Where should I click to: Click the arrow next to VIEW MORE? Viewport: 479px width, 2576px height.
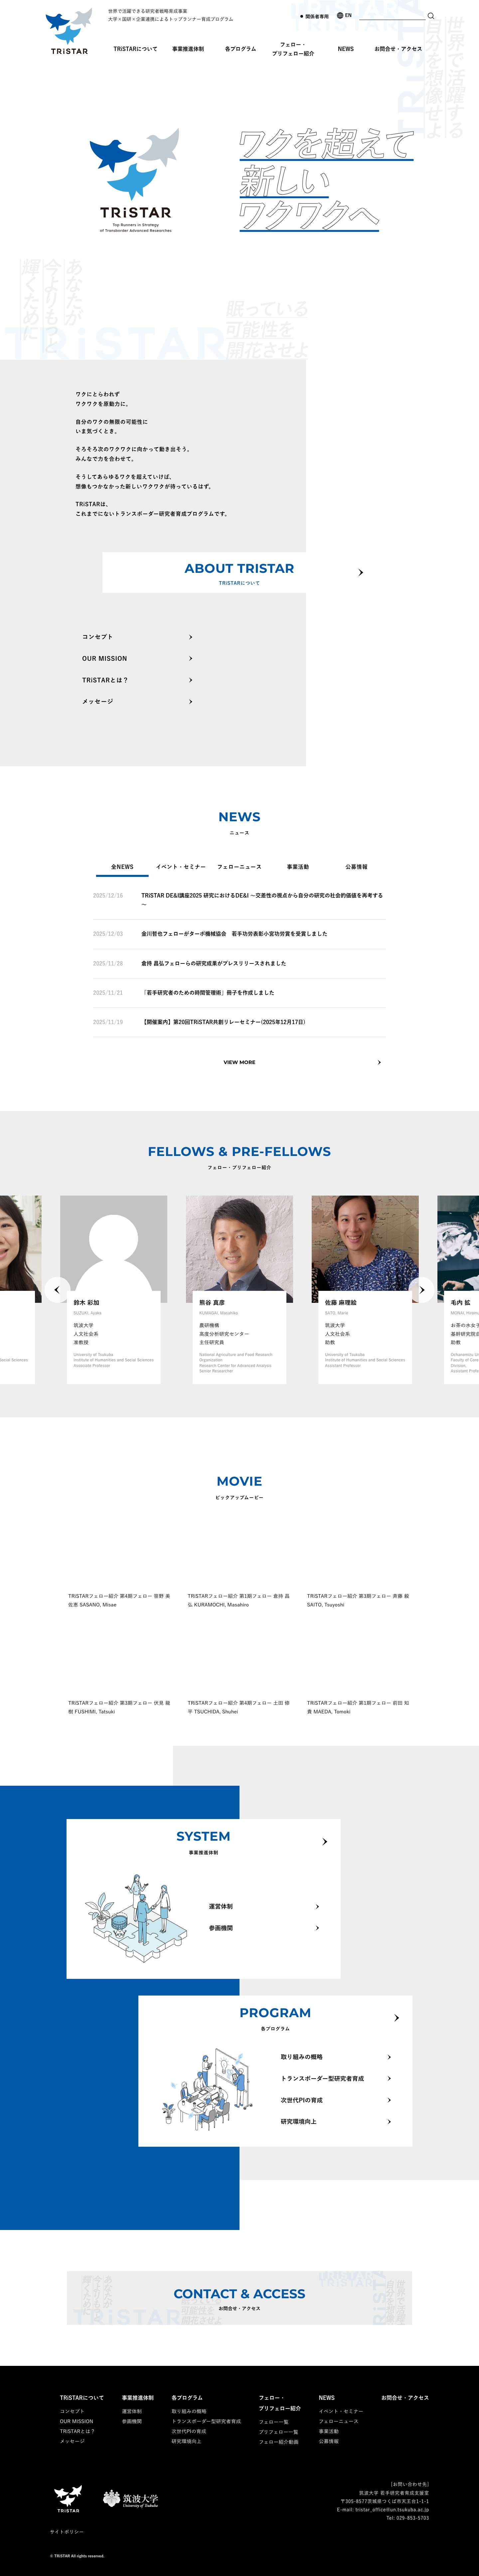point(379,1062)
